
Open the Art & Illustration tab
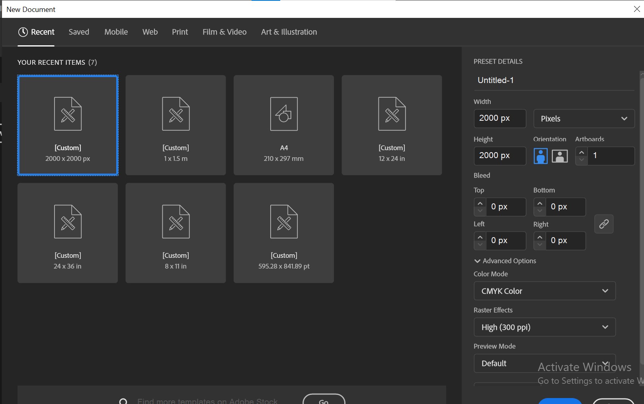click(x=289, y=32)
